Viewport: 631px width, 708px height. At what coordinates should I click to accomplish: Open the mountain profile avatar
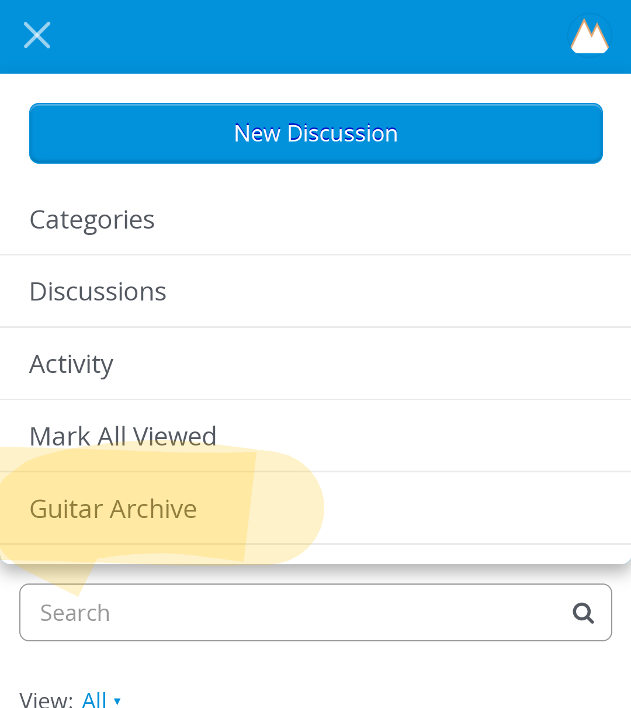pyautogui.click(x=590, y=35)
